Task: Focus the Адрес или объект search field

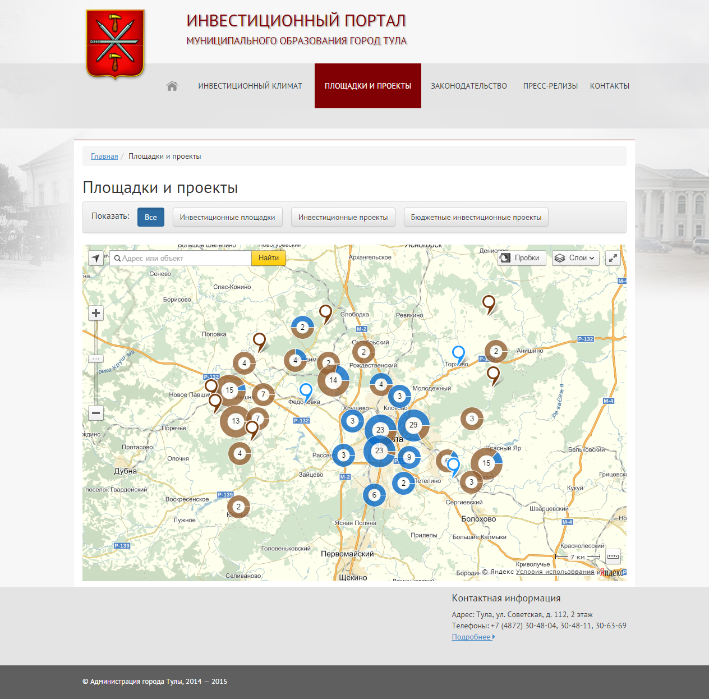Action: [x=181, y=258]
